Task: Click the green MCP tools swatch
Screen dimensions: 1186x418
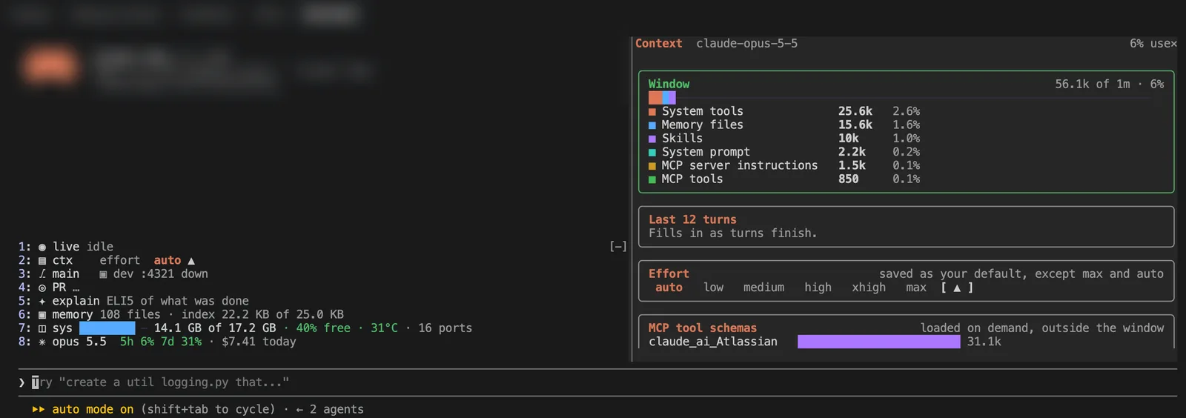Action: (x=652, y=179)
